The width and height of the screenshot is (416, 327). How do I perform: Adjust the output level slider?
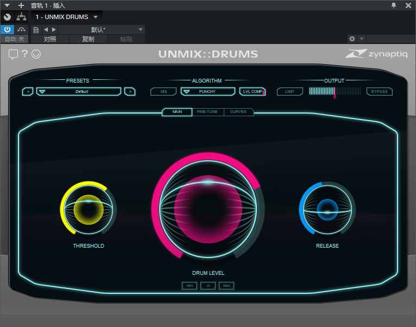pos(335,92)
